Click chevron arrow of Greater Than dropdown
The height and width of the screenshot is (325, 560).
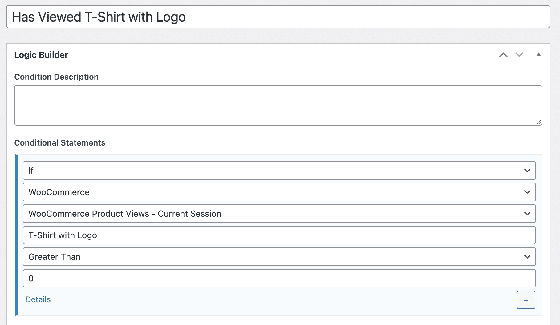pyautogui.click(x=527, y=257)
